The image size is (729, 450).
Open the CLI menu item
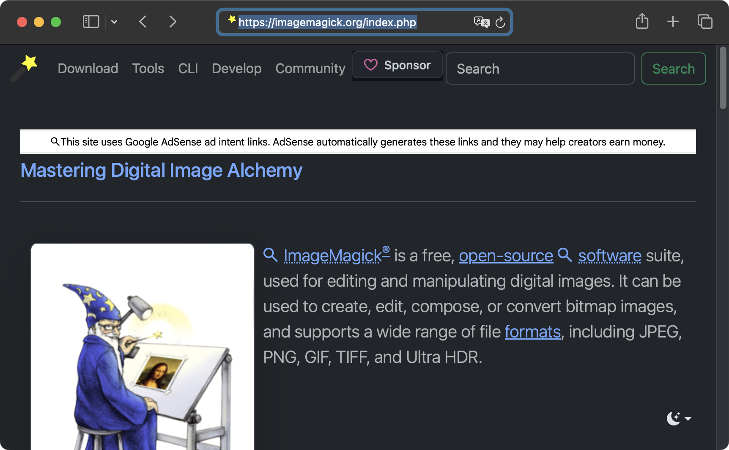[x=188, y=69]
